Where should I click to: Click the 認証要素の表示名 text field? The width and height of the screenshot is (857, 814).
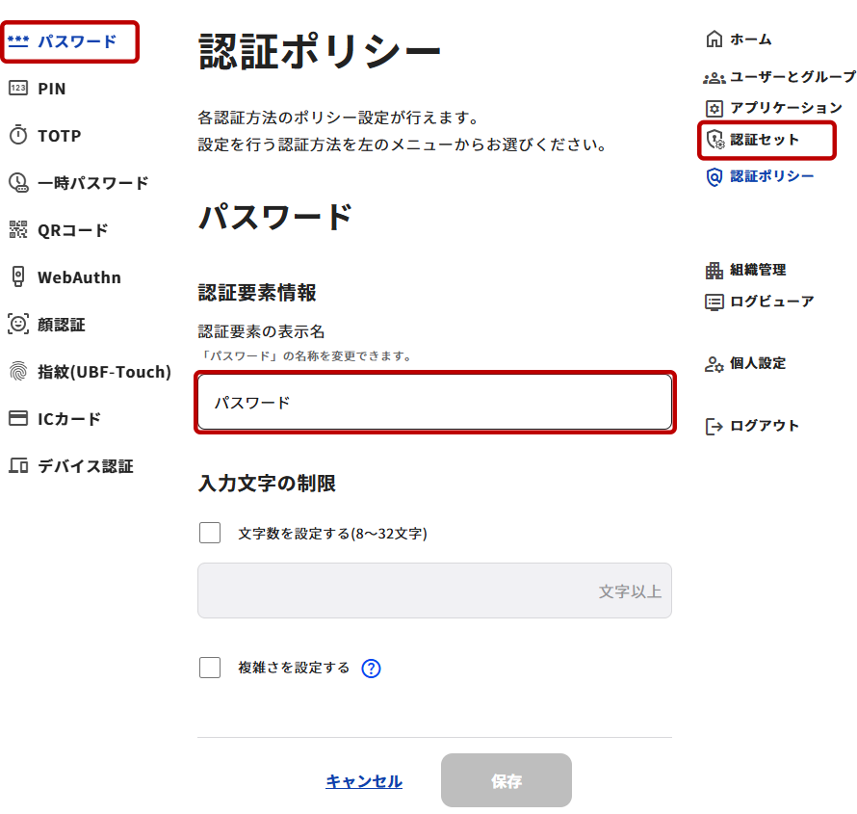click(x=434, y=403)
